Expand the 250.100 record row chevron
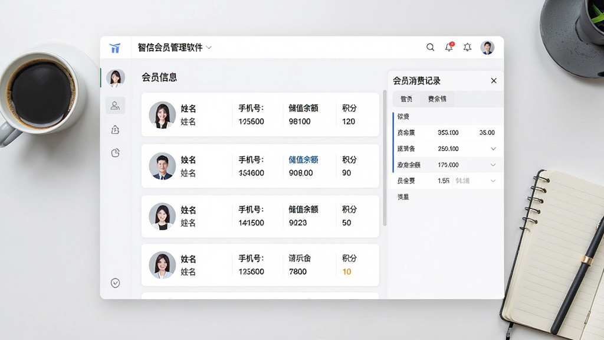The width and height of the screenshot is (604, 340). coord(493,149)
